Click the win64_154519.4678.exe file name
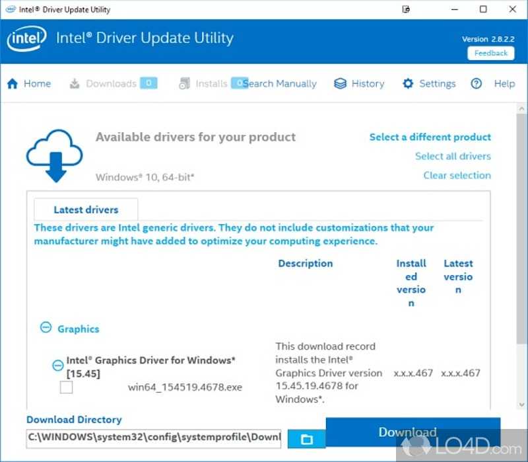This screenshot has width=528, height=462. tap(185, 387)
